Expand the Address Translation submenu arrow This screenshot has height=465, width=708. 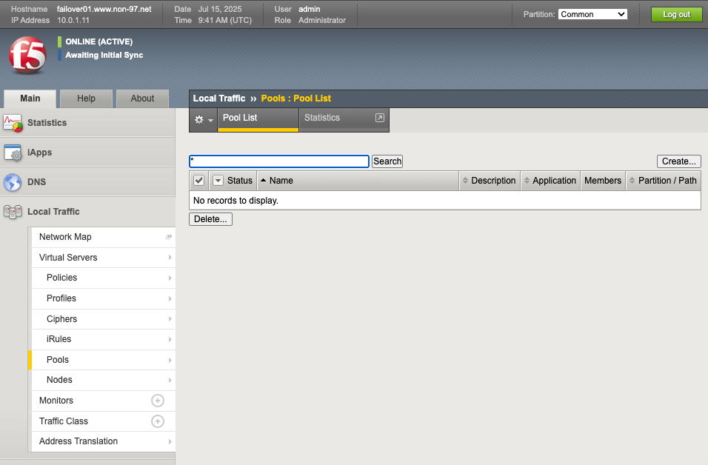170,441
